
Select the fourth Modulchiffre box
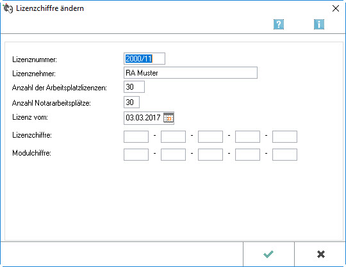tap(247, 154)
